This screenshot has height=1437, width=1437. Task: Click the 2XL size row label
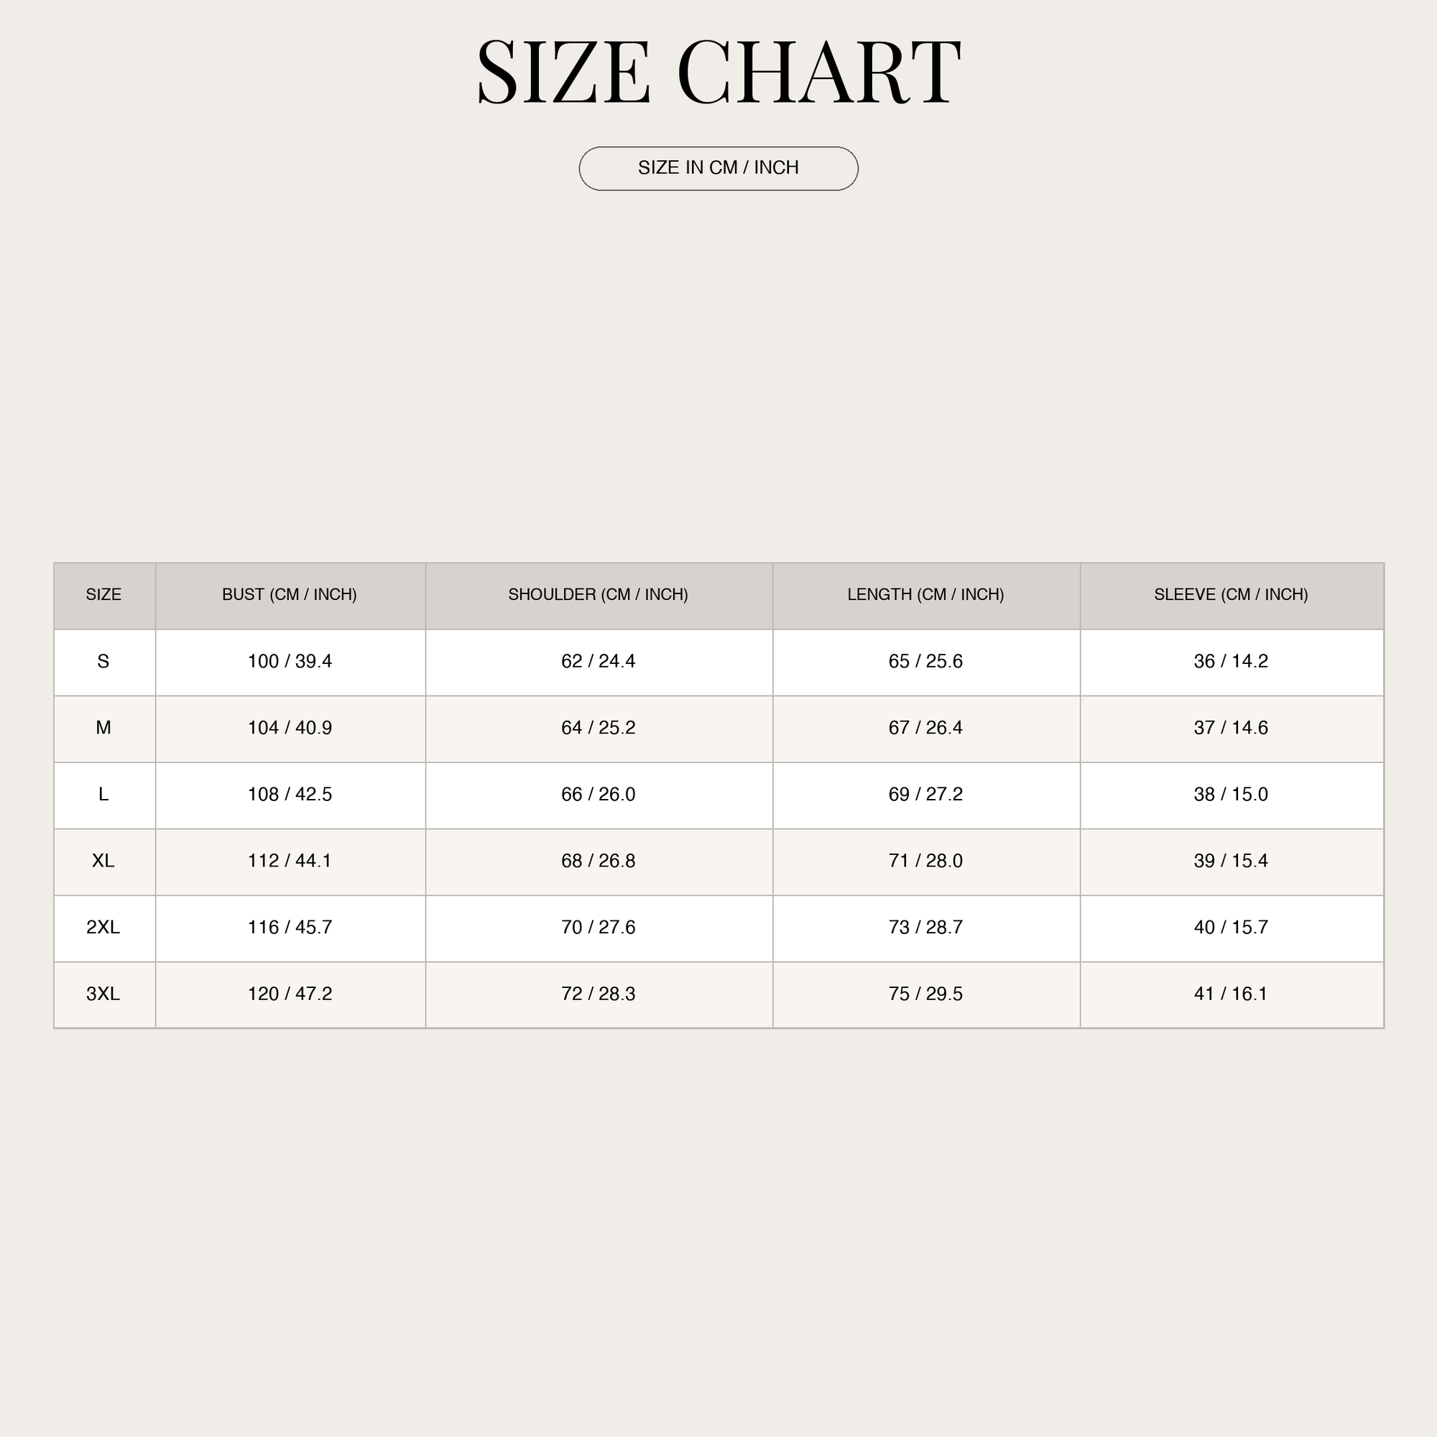pyautogui.click(x=104, y=928)
